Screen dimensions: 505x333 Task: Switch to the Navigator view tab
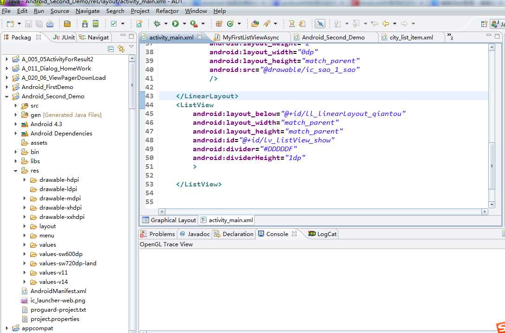94,37
